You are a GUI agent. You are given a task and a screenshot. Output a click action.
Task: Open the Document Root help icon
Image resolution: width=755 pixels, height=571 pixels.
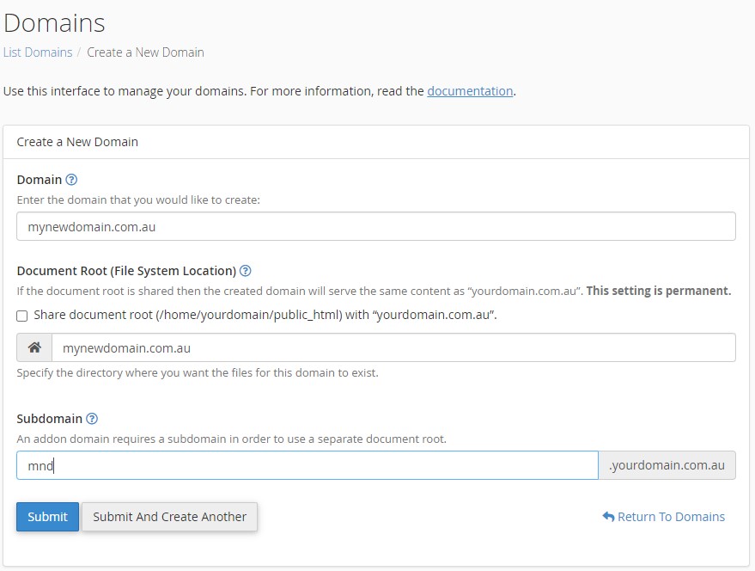pos(245,271)
